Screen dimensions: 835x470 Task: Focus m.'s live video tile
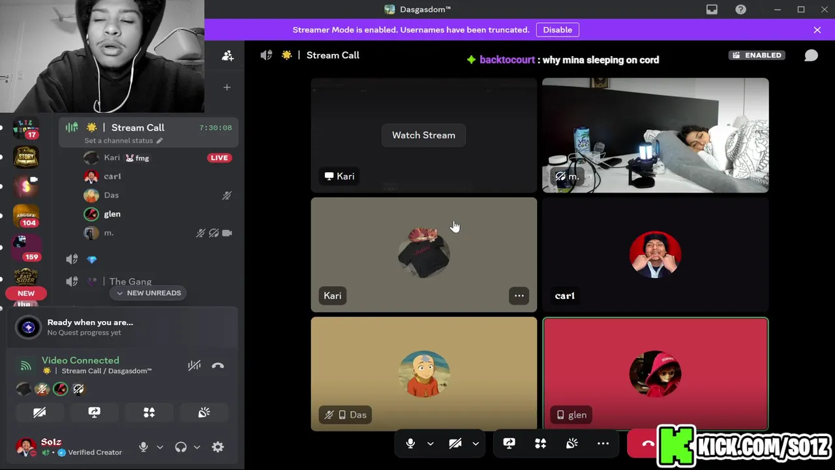click(x=656, y=135)
